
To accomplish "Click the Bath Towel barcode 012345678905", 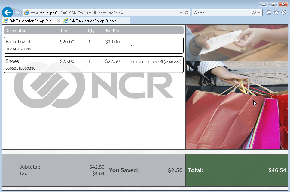I will 18,49.
